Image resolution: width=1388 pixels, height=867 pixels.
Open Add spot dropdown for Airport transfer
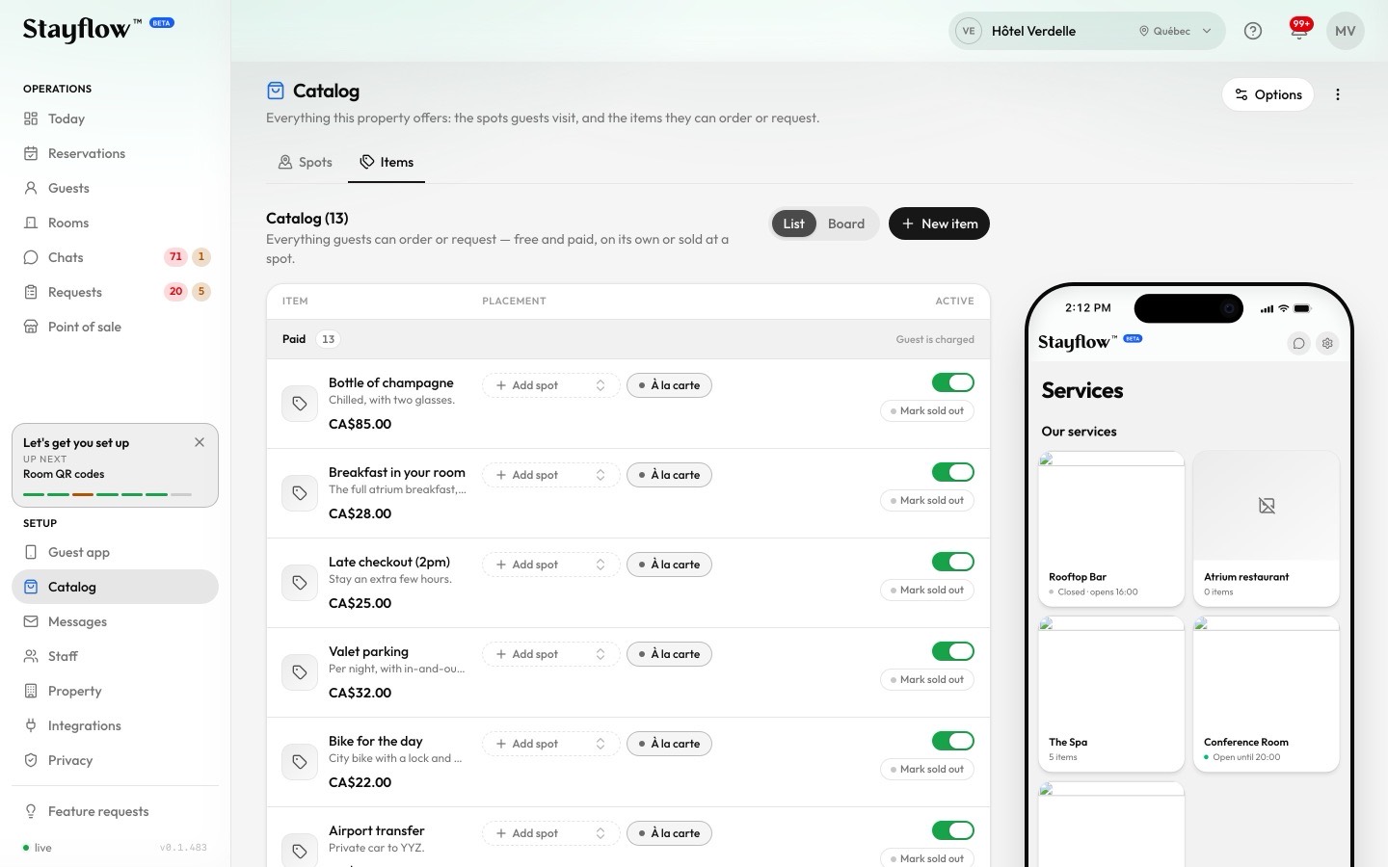550,833
